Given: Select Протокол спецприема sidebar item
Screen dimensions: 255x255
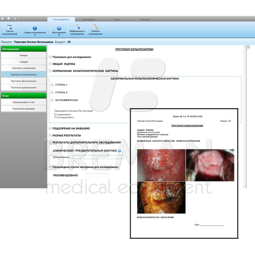Looking at the screenshot, I should click(23, 68).
